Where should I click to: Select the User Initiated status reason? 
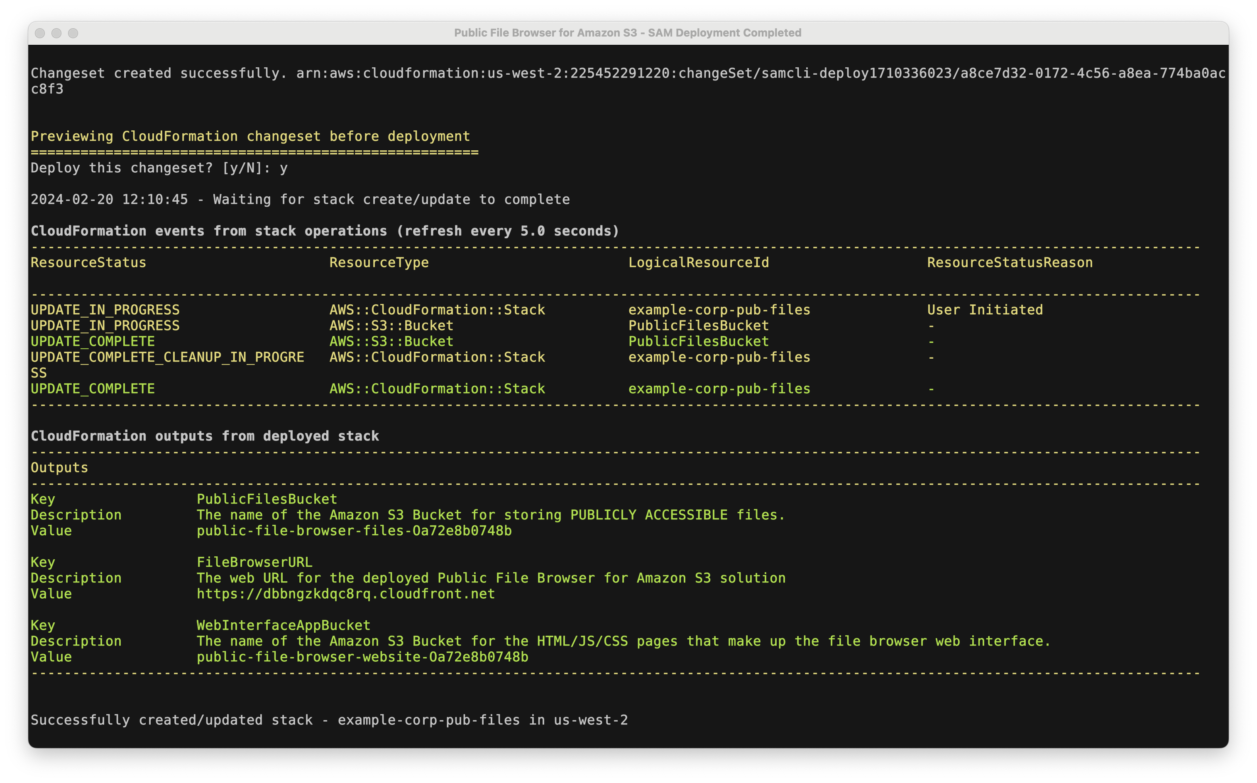(985, 309)
